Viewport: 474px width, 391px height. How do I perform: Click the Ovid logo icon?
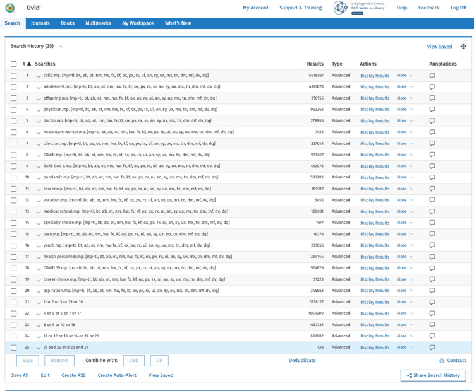[10, 8]
